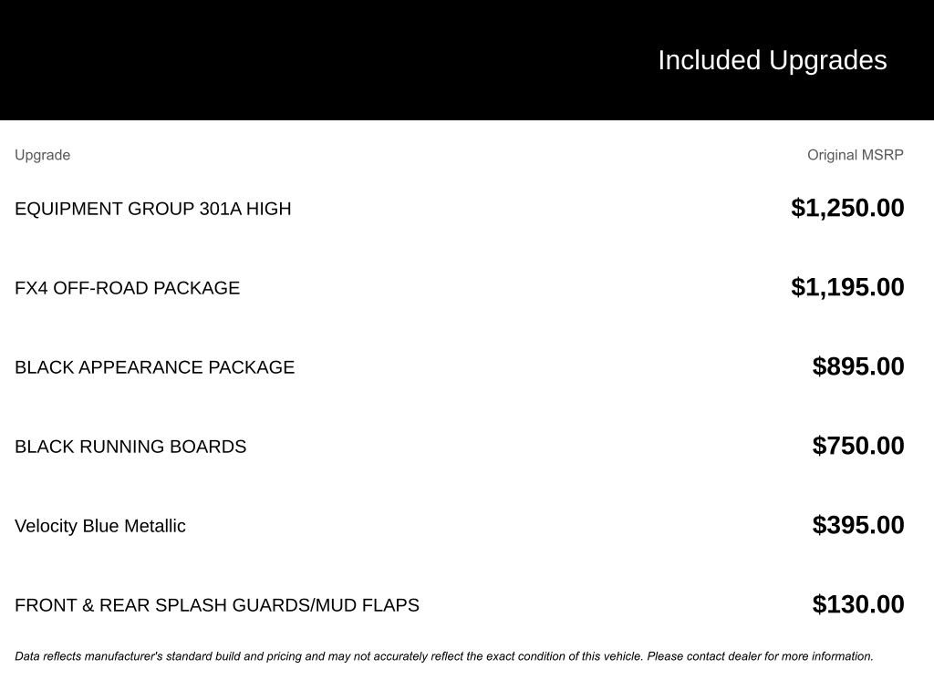Viewport: 934px width, 700px height.
Task: Click the $750.00 price
Action: [857, 446]
